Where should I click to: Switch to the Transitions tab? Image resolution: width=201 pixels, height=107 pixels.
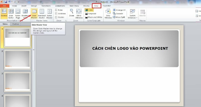[x=46, y=6]
